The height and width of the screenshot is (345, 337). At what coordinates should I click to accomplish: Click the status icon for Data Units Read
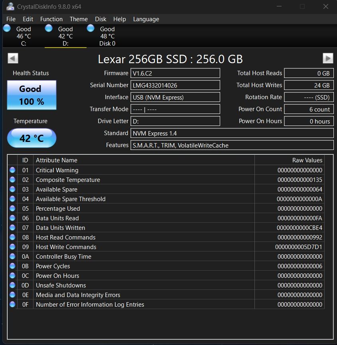pos(12,218)
